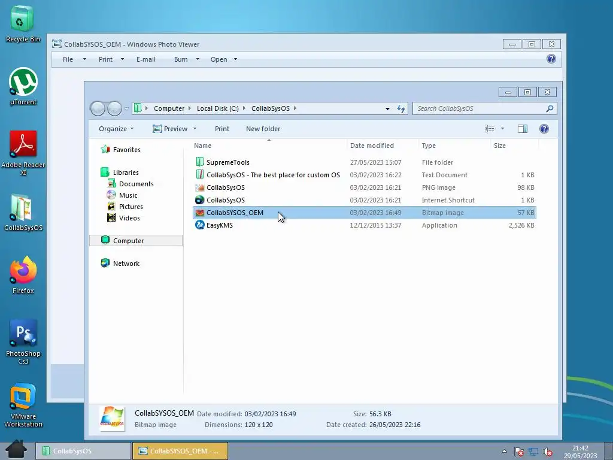Click the Start button house icon
This screenshot has width=613, height=460.
click(16, 449)
